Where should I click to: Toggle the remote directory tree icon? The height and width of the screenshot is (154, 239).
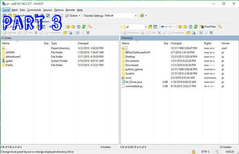pyautogui.click(x=220, y=27)
